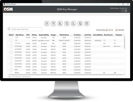Click the magnifying glass search icon
Image resolution: width=133 pixels, height=102 pixels.
click(x=9, y=29)
